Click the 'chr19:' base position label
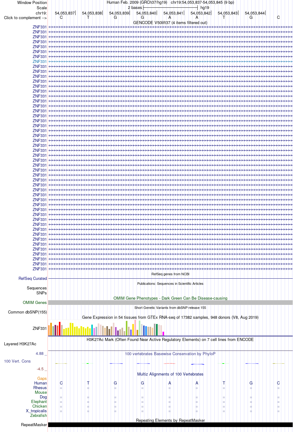The width and height of the screenshot is (293, 432). click(41, 13)
